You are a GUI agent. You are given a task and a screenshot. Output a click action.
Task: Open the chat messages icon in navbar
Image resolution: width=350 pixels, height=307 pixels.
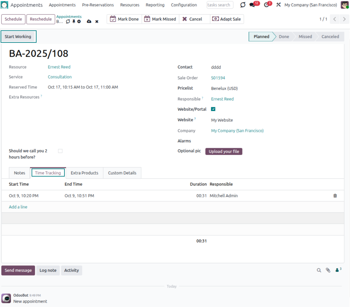coord(252,5)
